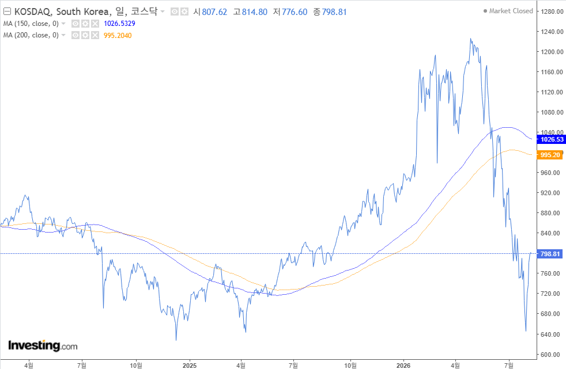Click the Investing.com logo link
This screenshot has width=566, height=369.
[43, 345]
